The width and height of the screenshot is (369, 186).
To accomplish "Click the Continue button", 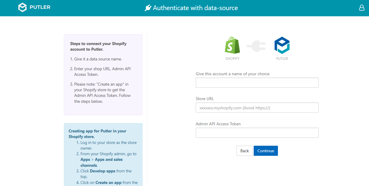I will (x=266, y=151).
